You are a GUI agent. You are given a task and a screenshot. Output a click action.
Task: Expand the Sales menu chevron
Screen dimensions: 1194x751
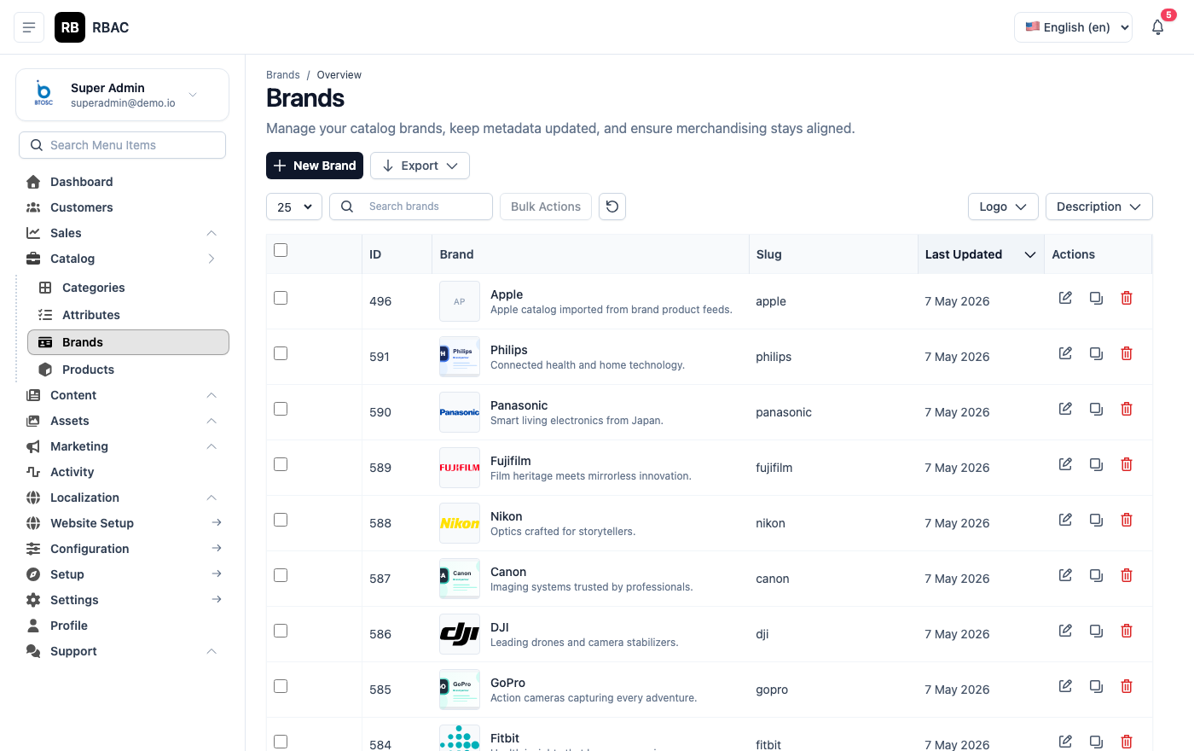coord(212,233)
